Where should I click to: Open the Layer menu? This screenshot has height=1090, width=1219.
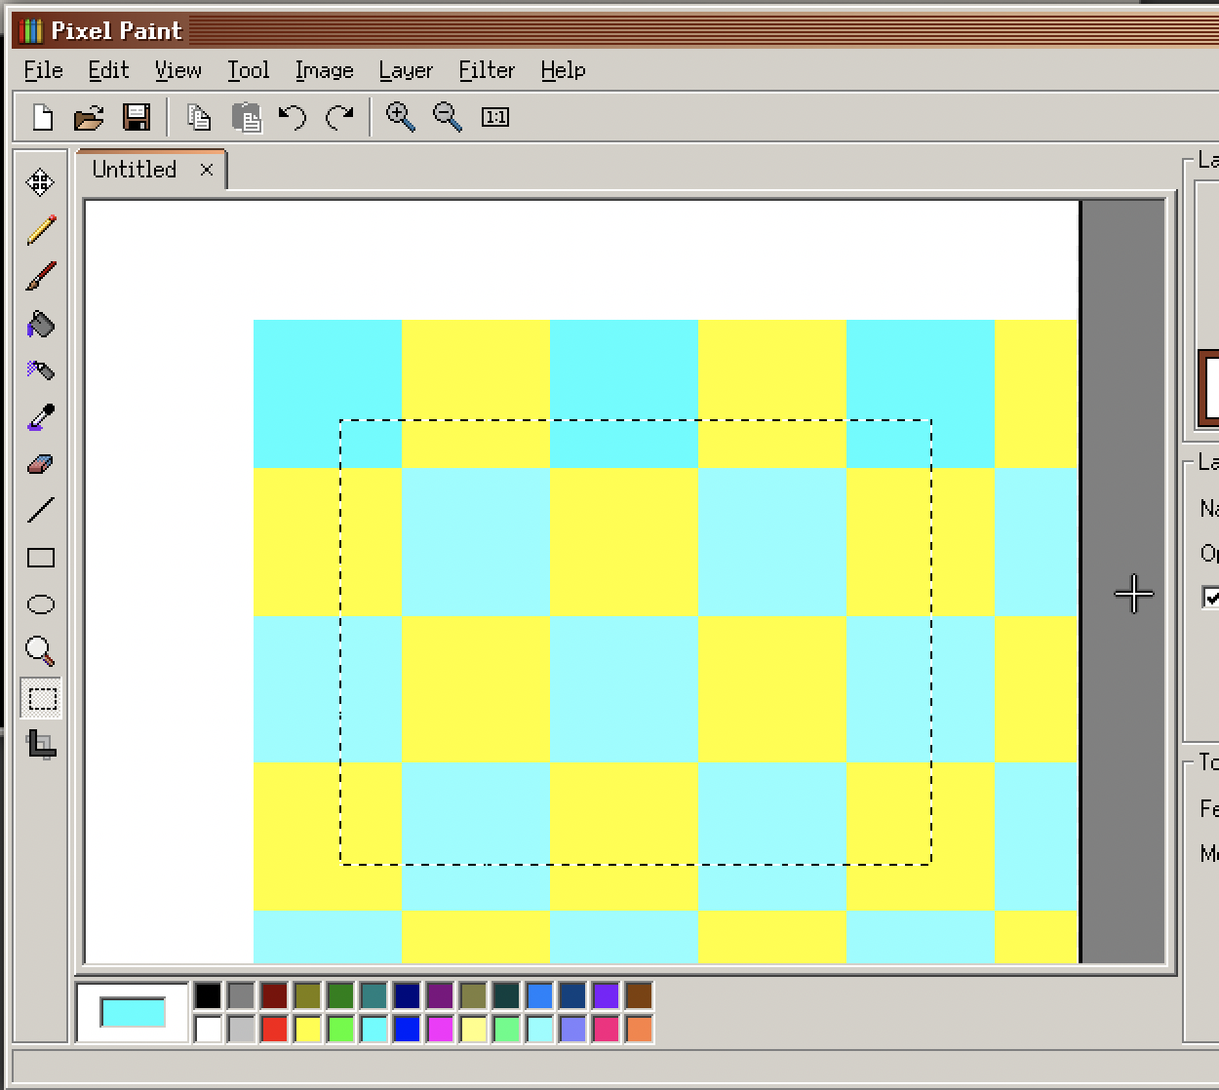tap(405, 70)
